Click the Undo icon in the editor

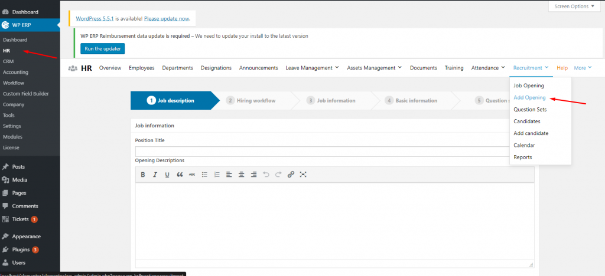point(266,175)
